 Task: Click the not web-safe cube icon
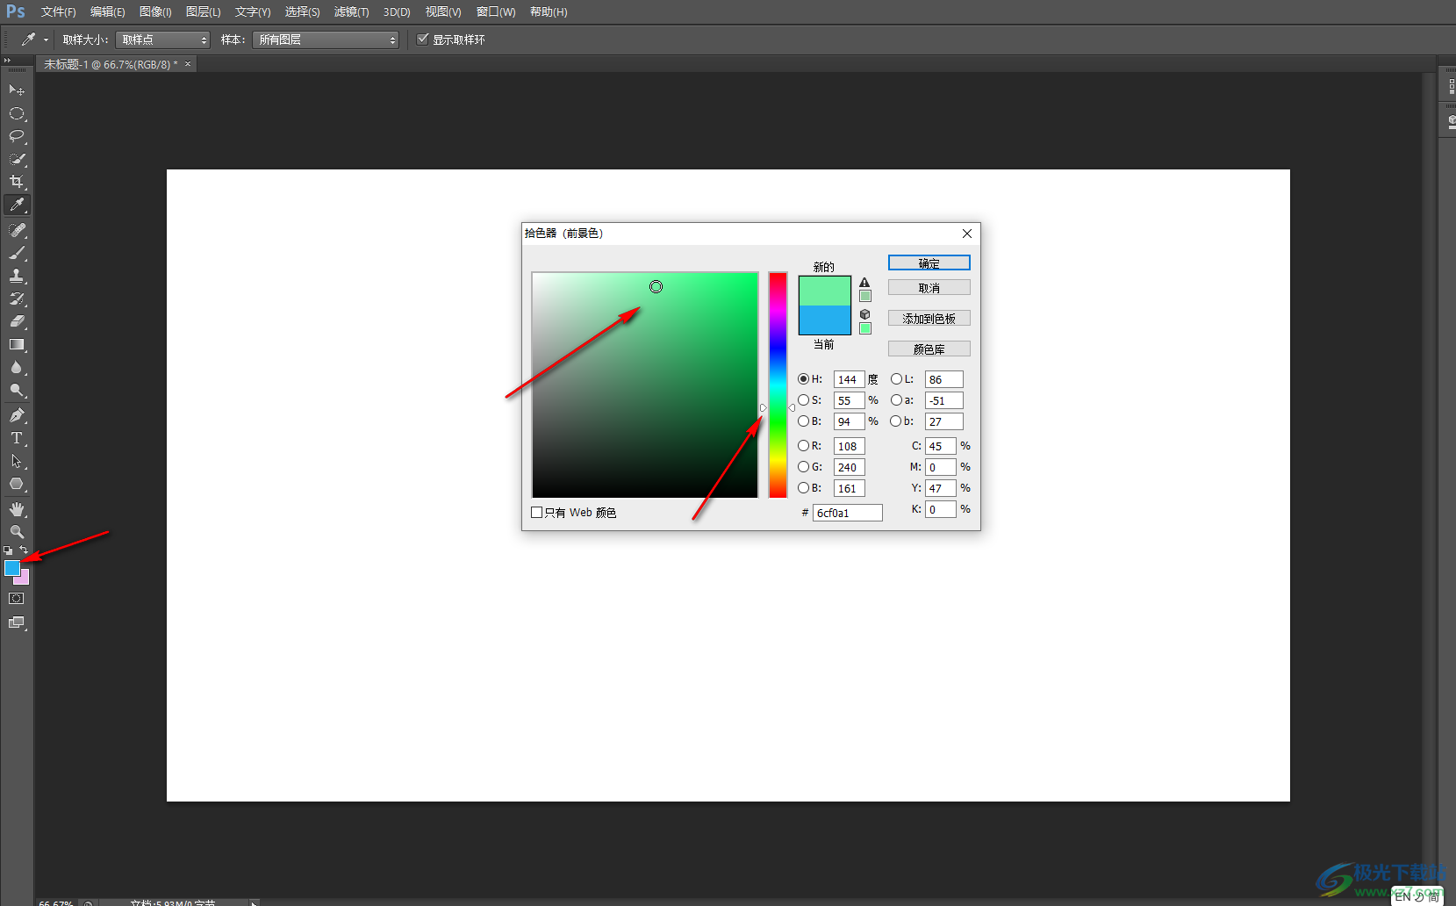[864, 314]
